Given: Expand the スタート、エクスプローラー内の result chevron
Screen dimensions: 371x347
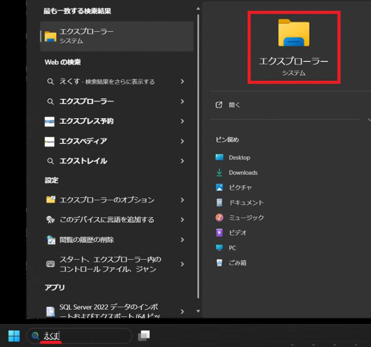Looking at the screenshot, I should coord(182,264).
